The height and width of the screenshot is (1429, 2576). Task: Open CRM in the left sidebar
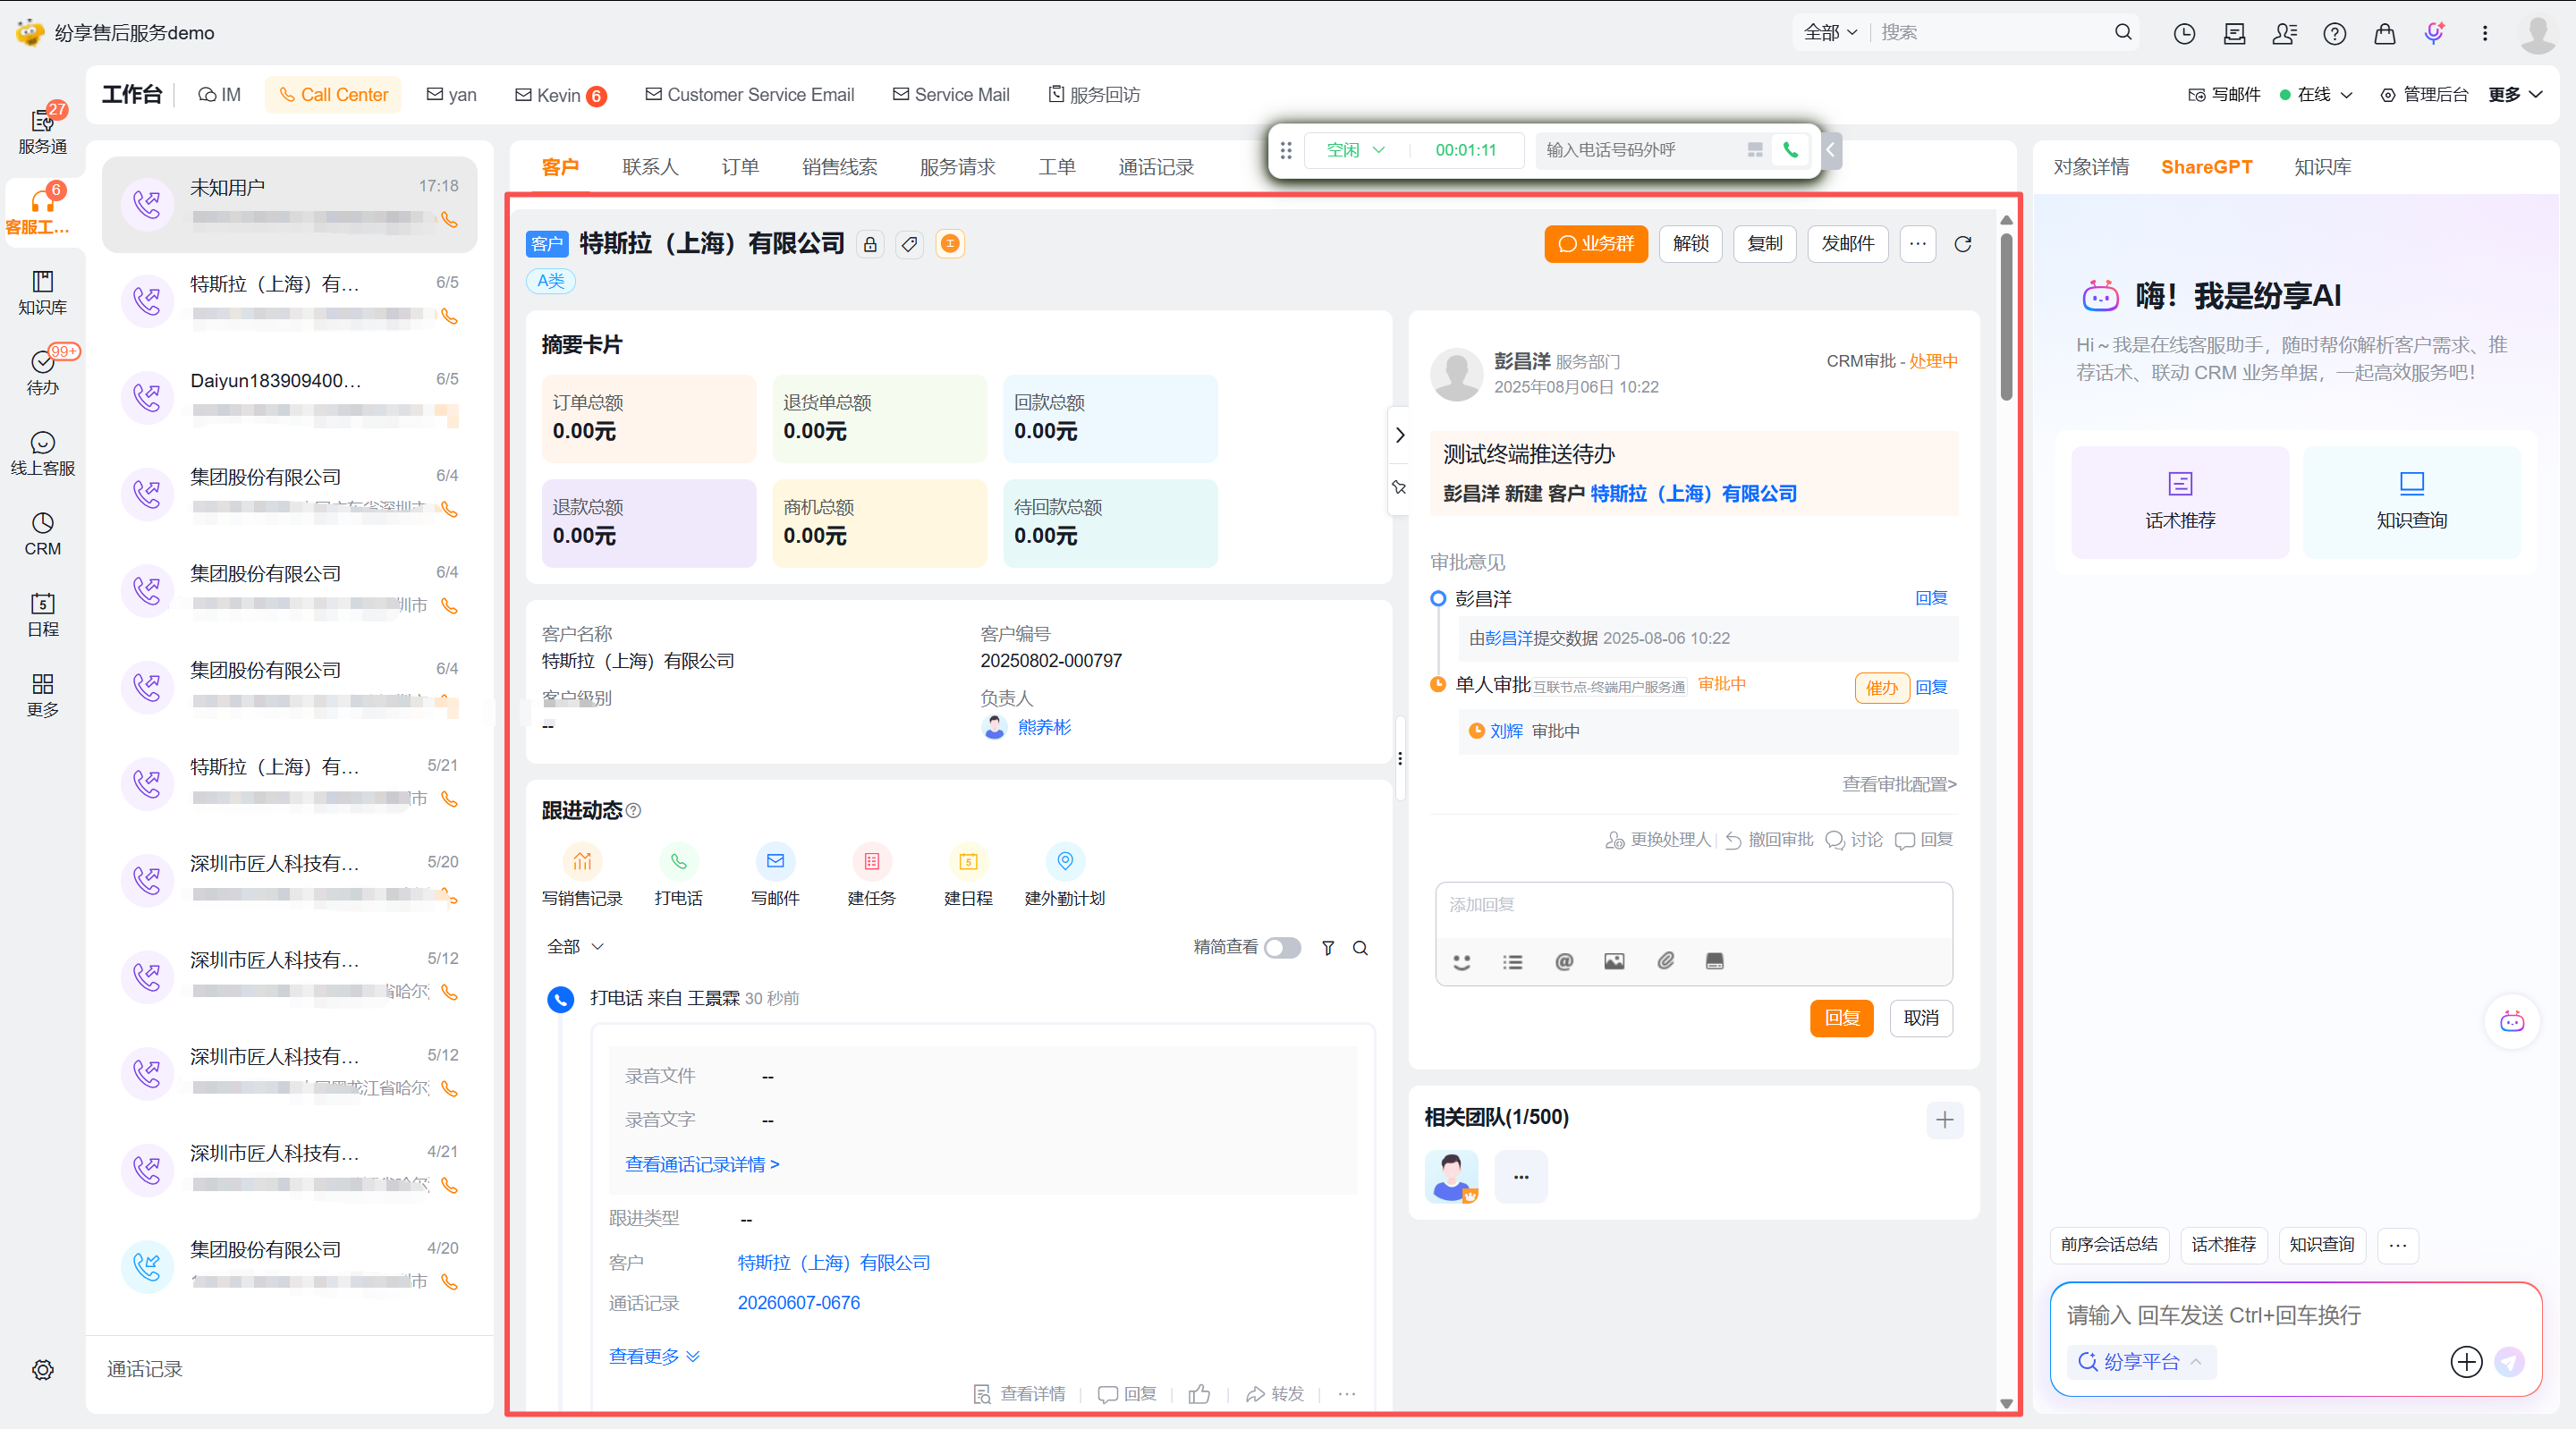(42, 533)
